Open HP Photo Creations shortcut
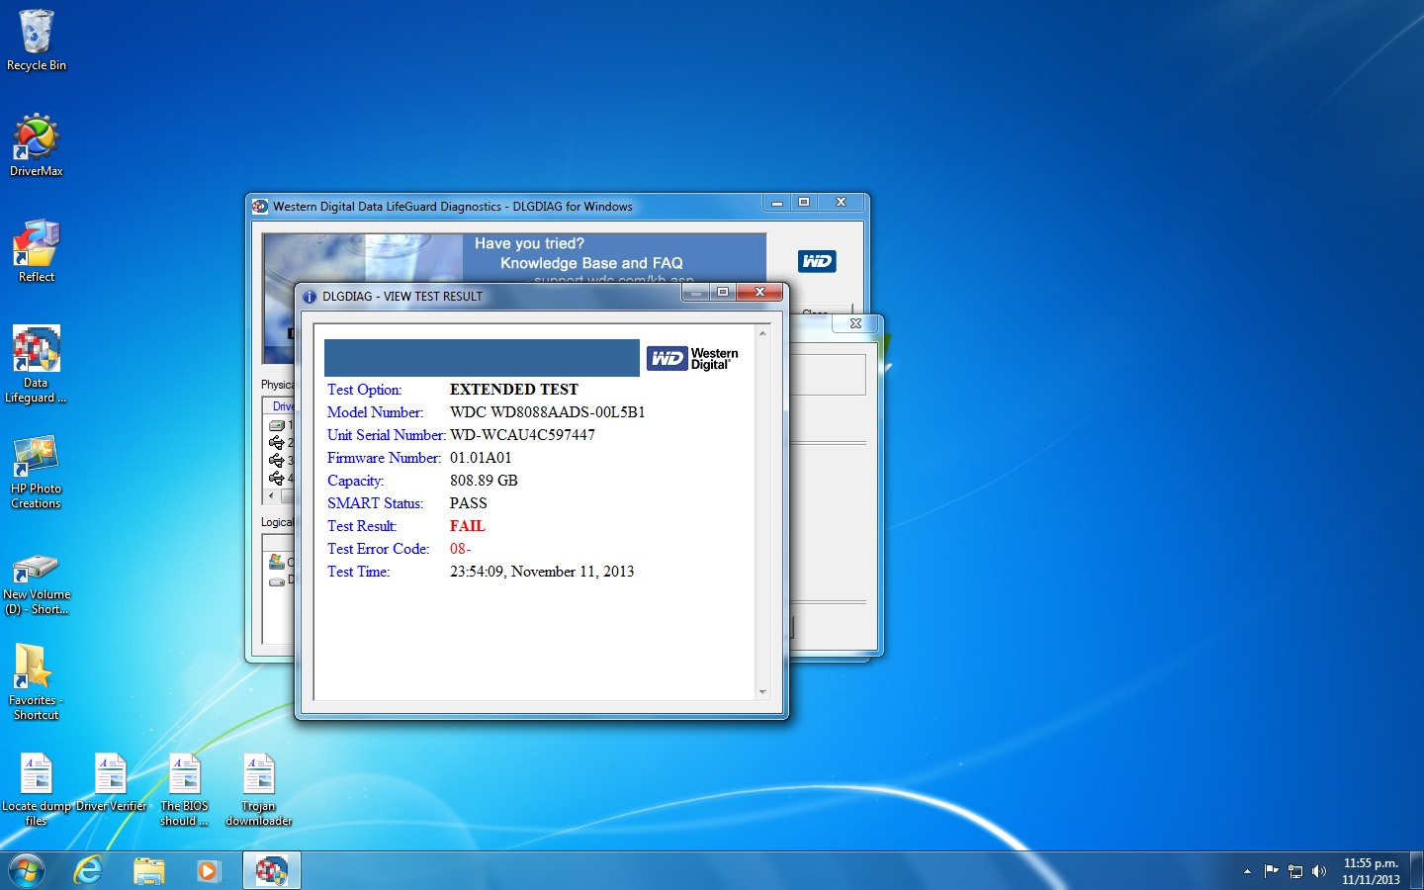The width and height of the screenshot is (1424, 890). point(36,472)
